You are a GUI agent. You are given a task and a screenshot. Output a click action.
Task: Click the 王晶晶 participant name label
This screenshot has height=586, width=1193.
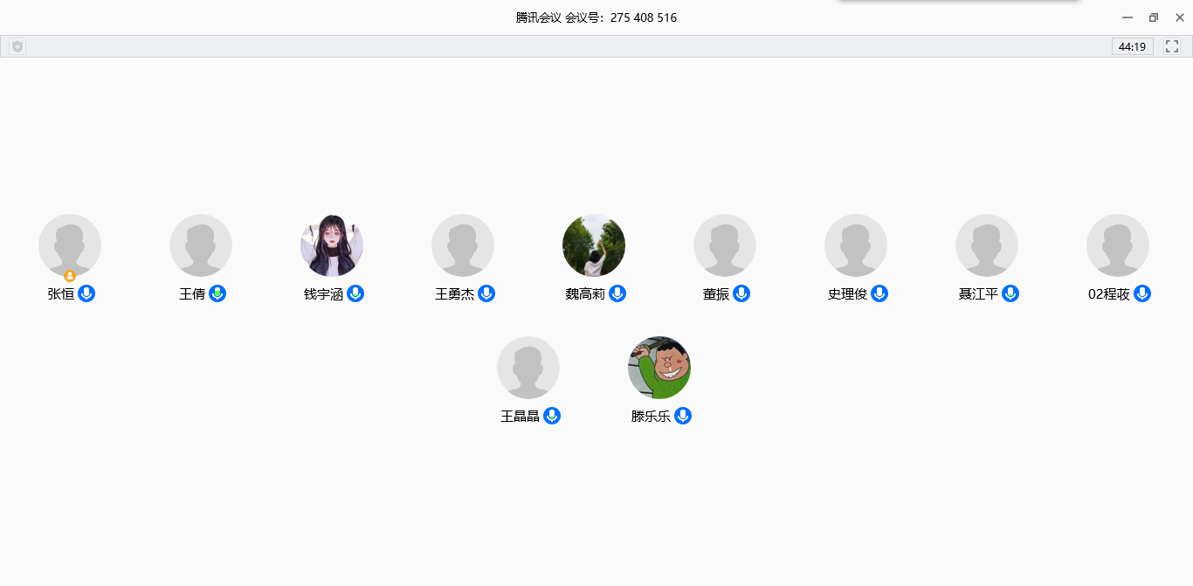click(x=520, y=417)
